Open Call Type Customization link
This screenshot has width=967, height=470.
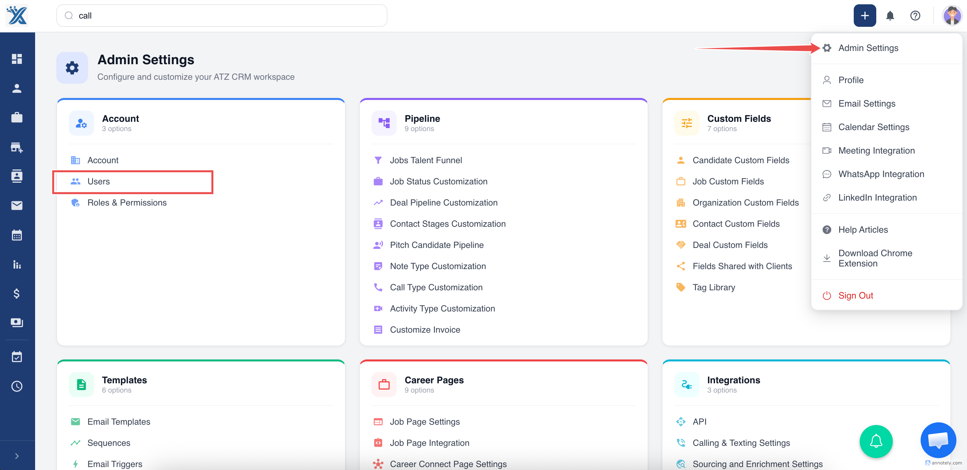[x=436, y=287]
